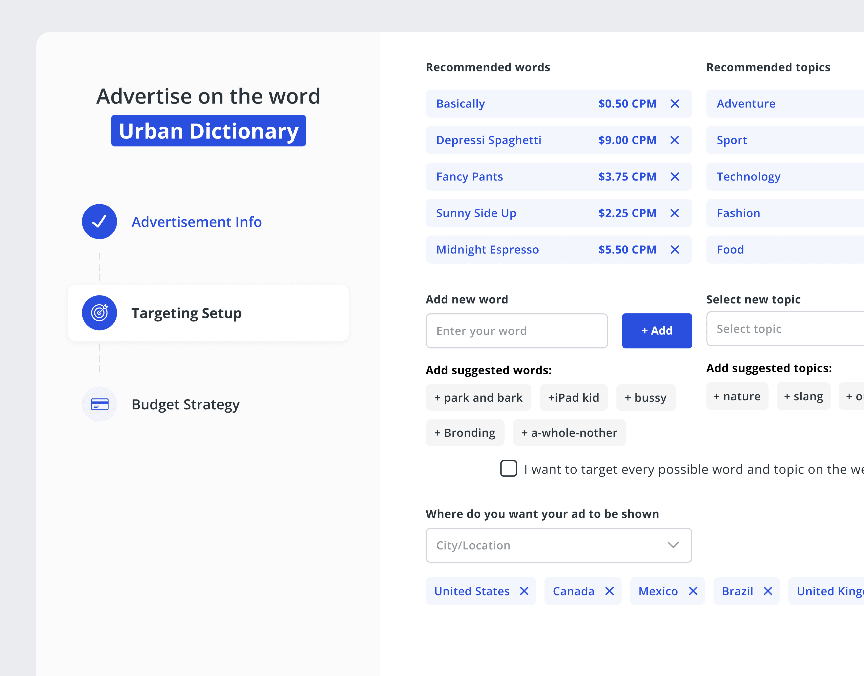Select the Adventure recommended topic
The image size is (864, 676).
pos(785,104)
